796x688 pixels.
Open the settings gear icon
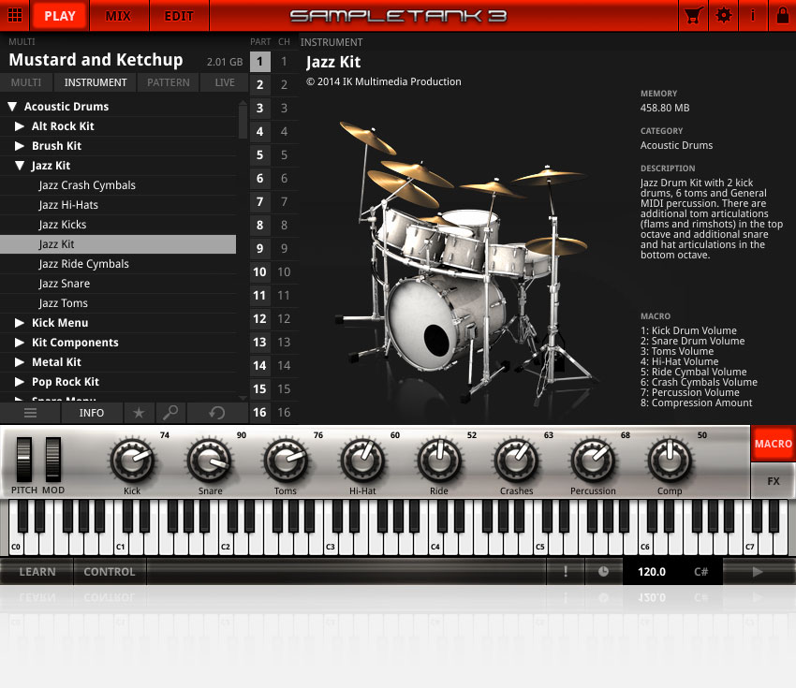click(724, 16)
